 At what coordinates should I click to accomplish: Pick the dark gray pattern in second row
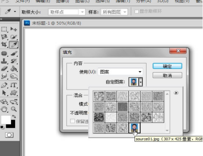tap(123, 106)
